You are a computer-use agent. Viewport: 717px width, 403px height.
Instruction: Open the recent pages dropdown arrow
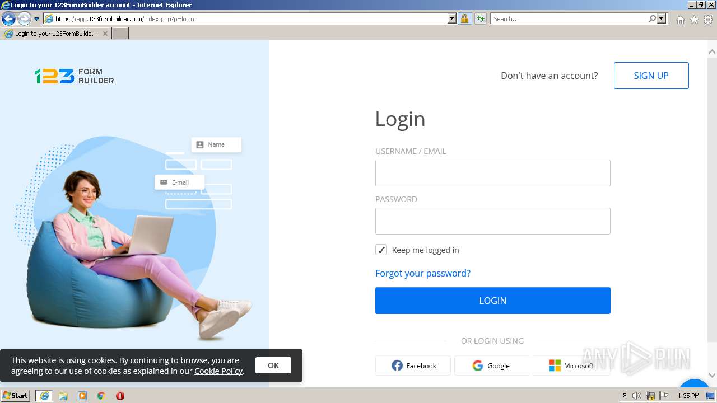(37, 19)
